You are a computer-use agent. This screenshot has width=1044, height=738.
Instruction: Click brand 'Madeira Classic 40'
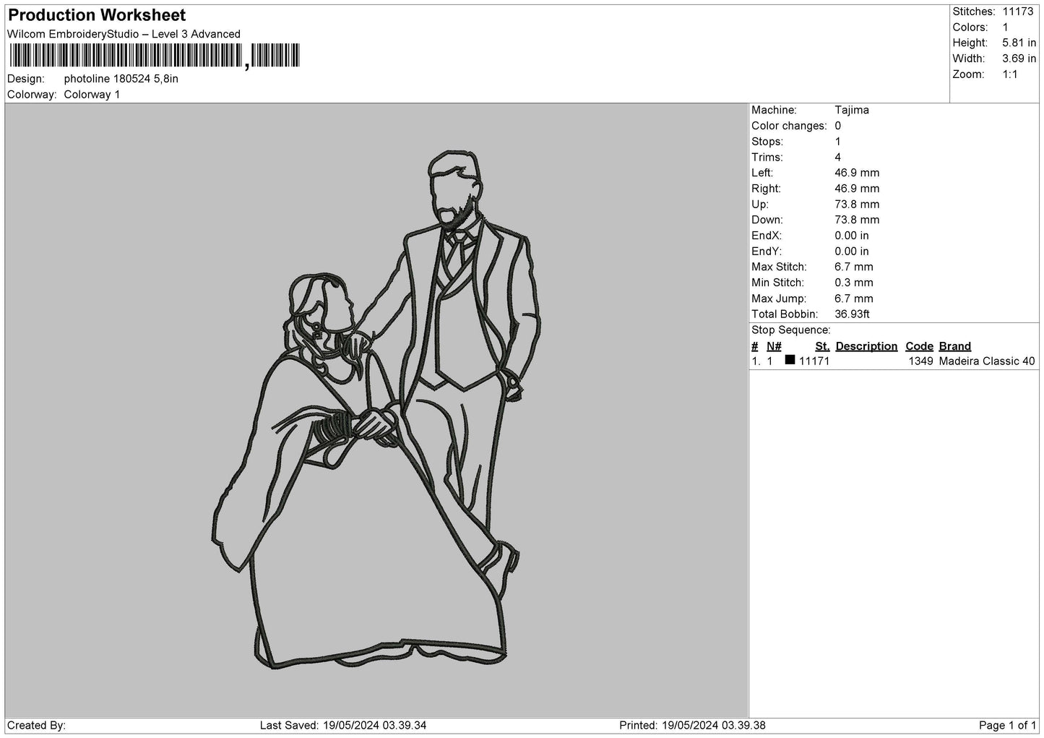[x=987, y=361]
